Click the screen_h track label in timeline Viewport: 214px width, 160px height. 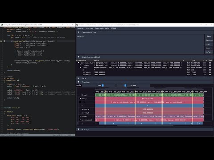86,113
